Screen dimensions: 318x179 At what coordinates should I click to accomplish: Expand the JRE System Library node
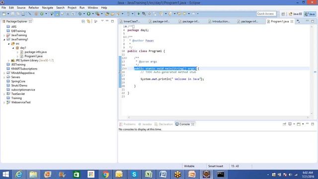coord(8,61)
